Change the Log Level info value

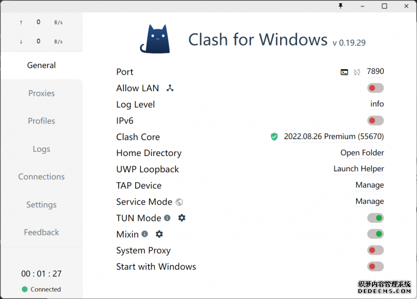coord(377,104)
